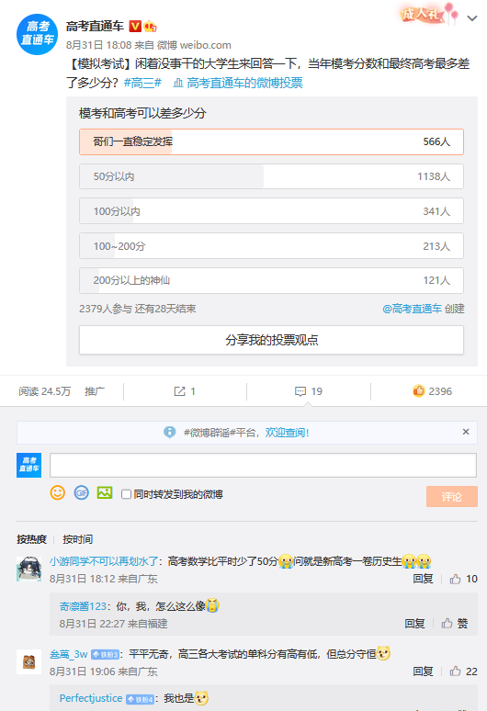Sort comments 按热度
The height and width of the screenshot is (711, 487).
pyautogui.click(x=32, y=539)
